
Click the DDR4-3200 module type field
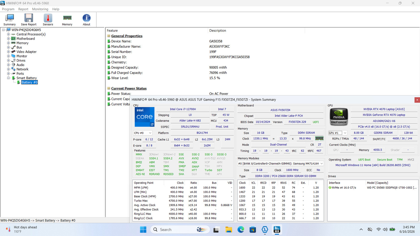[x=286, y=176]
